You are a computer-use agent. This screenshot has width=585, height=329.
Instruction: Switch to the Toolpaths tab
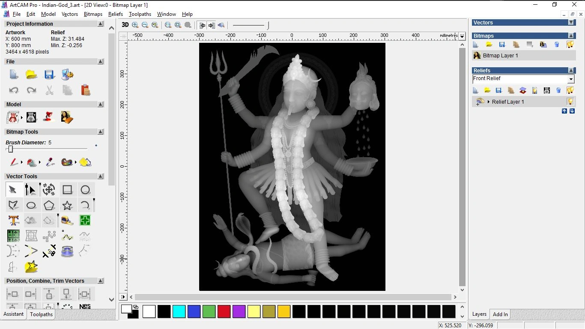tap(41, 314)
